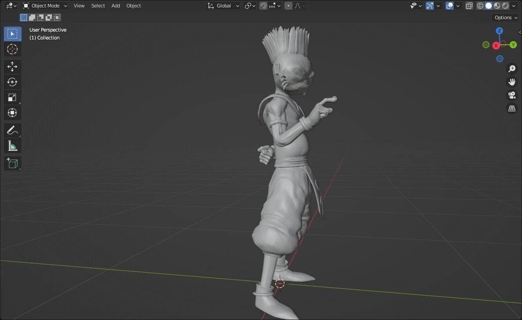Select the Scale tool
This screenshot has height=320, width=522.
13,97
